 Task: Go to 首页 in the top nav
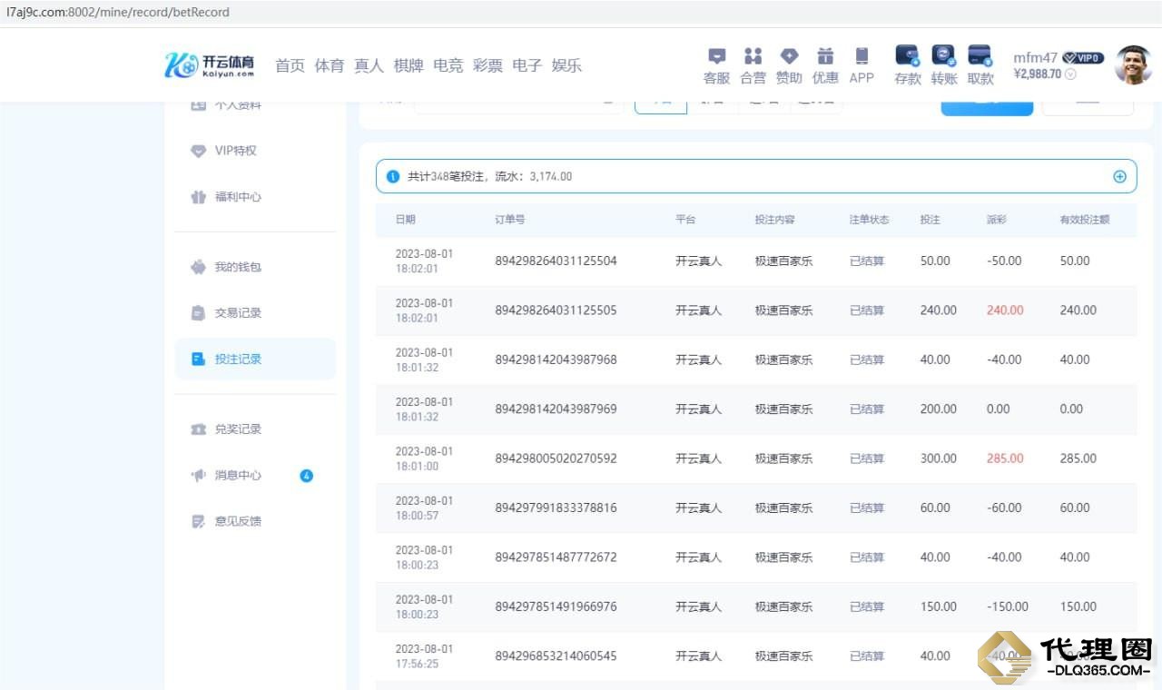point(290,65)
